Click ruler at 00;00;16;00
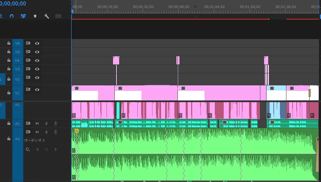Screen dimensions: 321x182 coord(108,7)
